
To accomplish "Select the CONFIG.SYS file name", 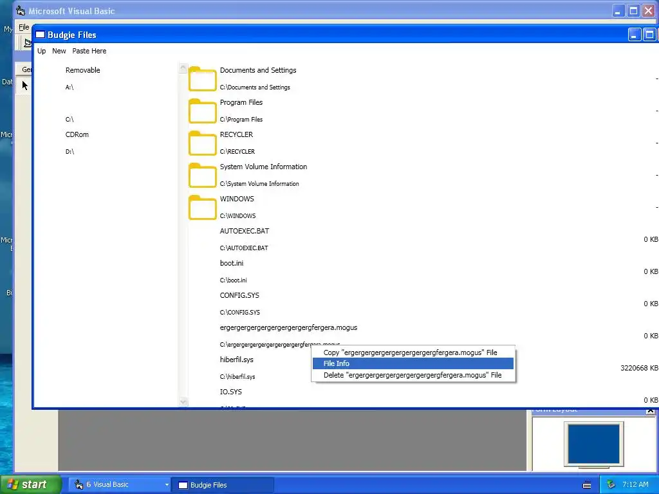I will coord(239,295).
